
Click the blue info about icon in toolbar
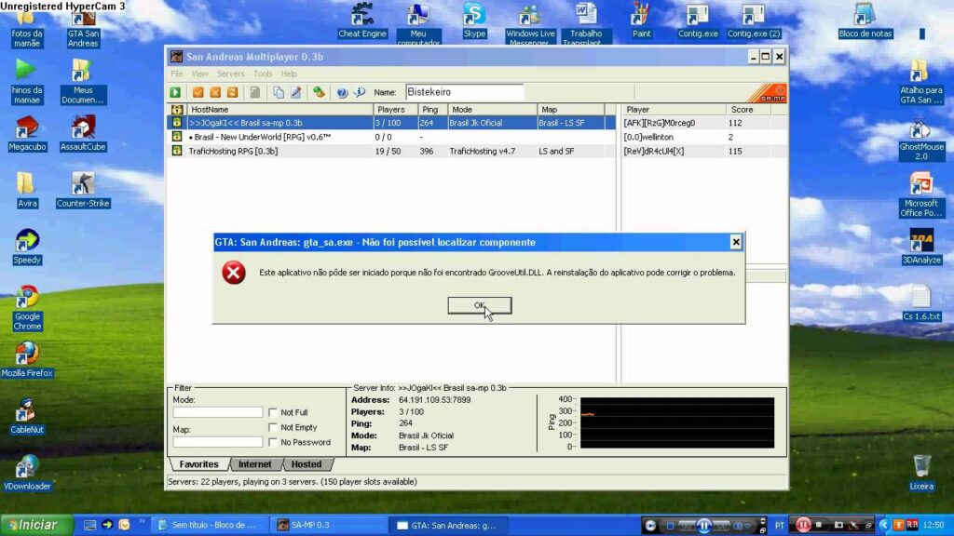pyautogui.click(x=360, y=92)
